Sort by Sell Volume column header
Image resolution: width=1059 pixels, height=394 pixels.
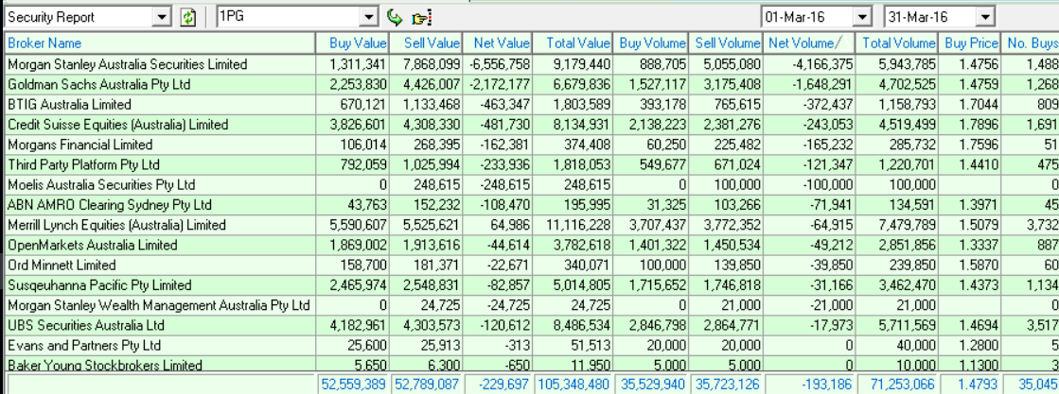pos(725,43)
